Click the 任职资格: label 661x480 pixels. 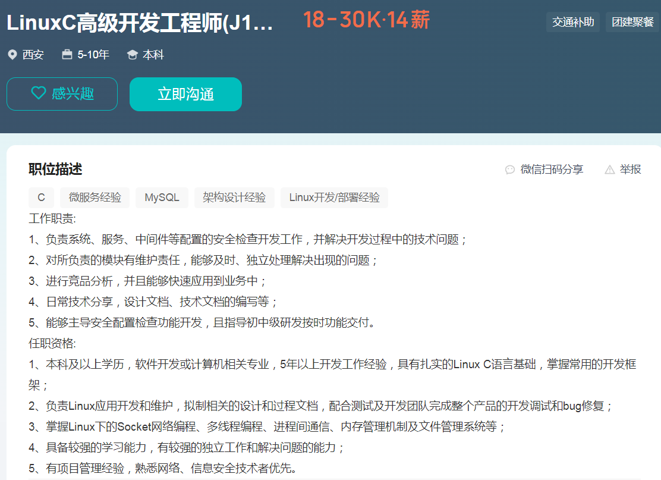pos(52,343)
